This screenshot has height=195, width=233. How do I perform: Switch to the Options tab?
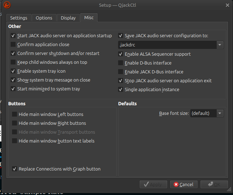pos(44,18)
